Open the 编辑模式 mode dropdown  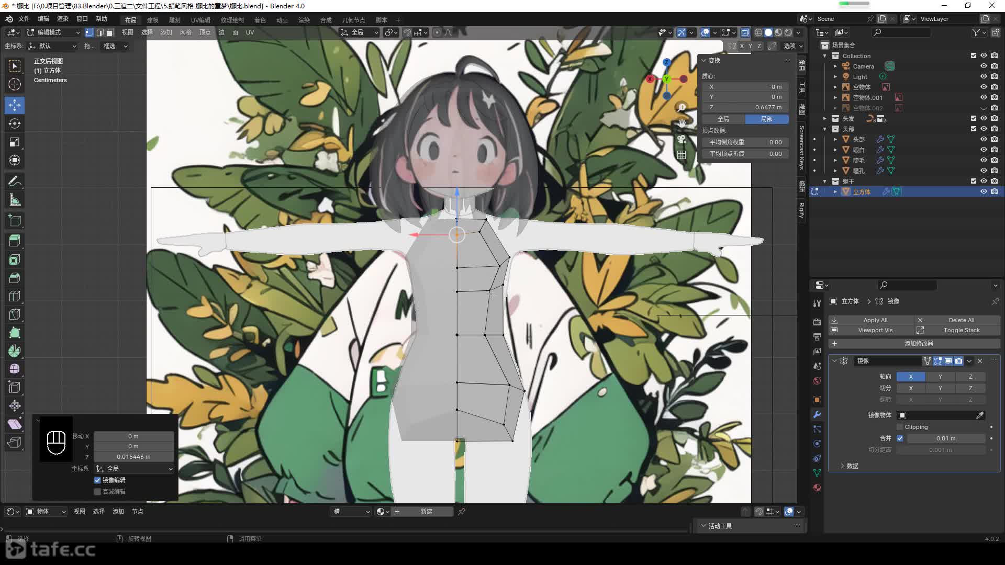(x=53, y=32)
